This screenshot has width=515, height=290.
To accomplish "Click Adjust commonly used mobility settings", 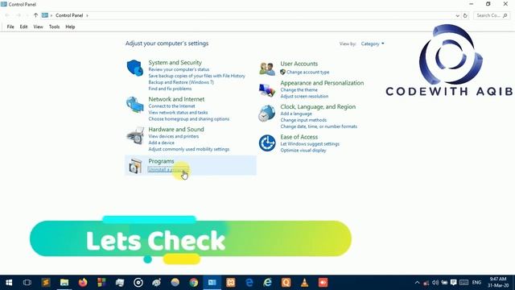I will click(189, 149).
